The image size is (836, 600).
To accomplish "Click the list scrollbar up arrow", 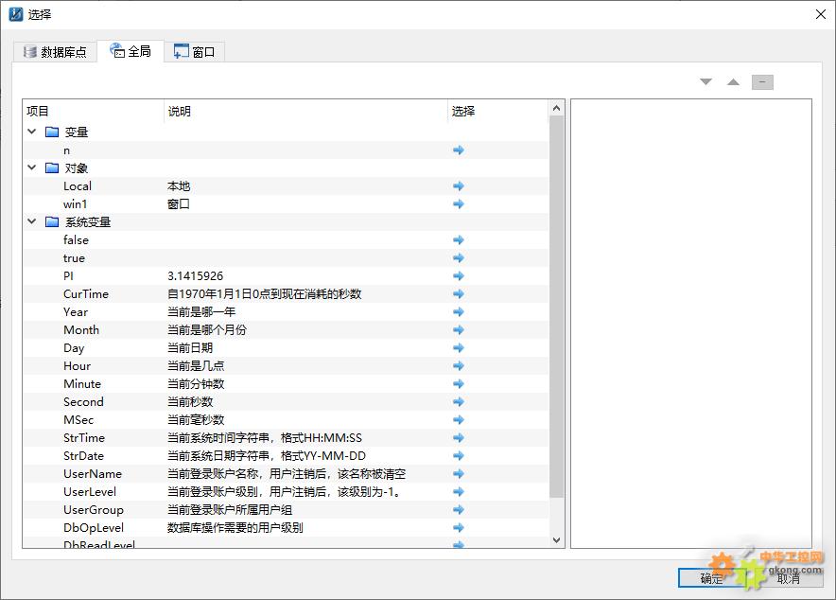I will [557, 108].
